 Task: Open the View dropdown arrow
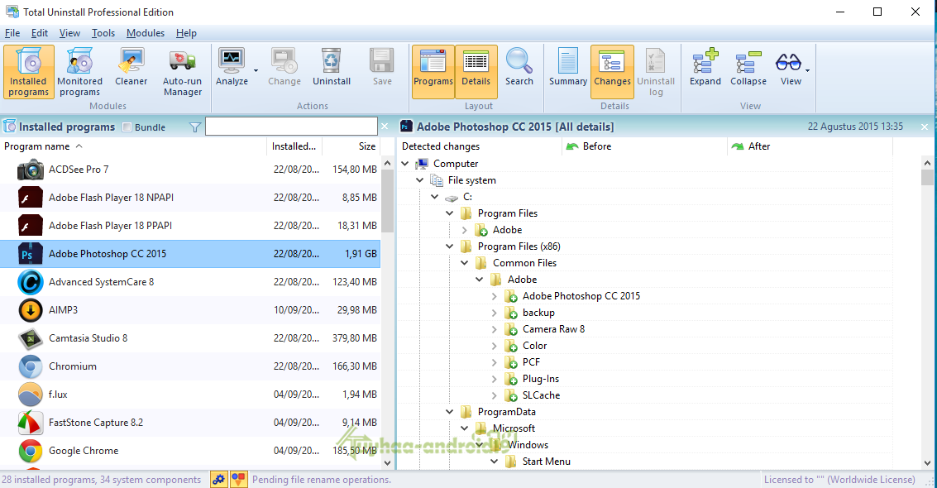[807, 71]
